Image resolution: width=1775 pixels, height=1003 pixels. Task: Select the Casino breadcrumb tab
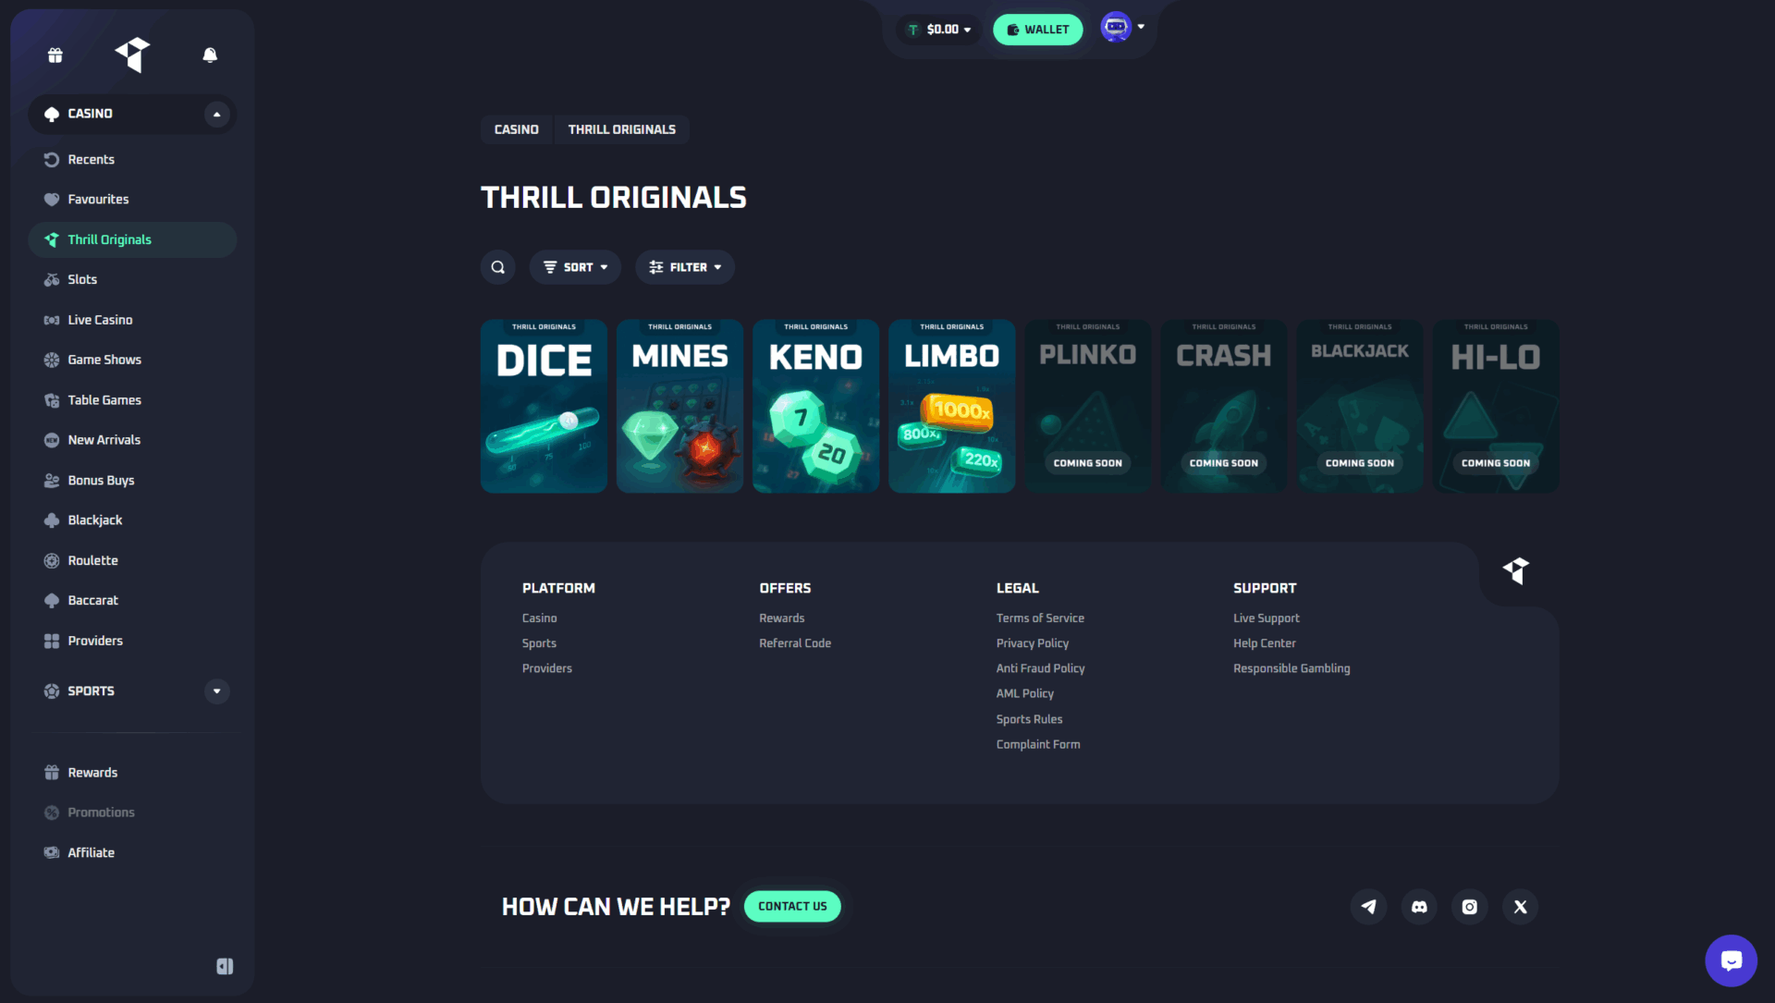click(x=516, y=129)
